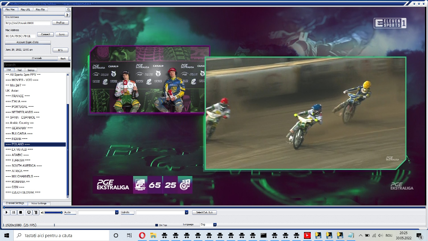Click the channel Search box

tap(37, 65)
